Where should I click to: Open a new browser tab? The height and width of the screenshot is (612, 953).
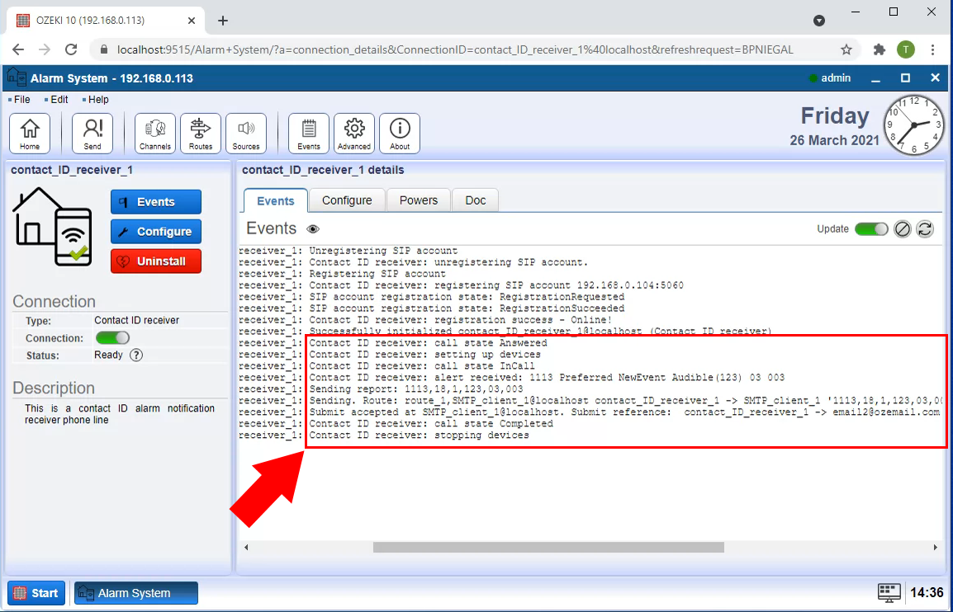pyautogui.click(x=223, y=21)
